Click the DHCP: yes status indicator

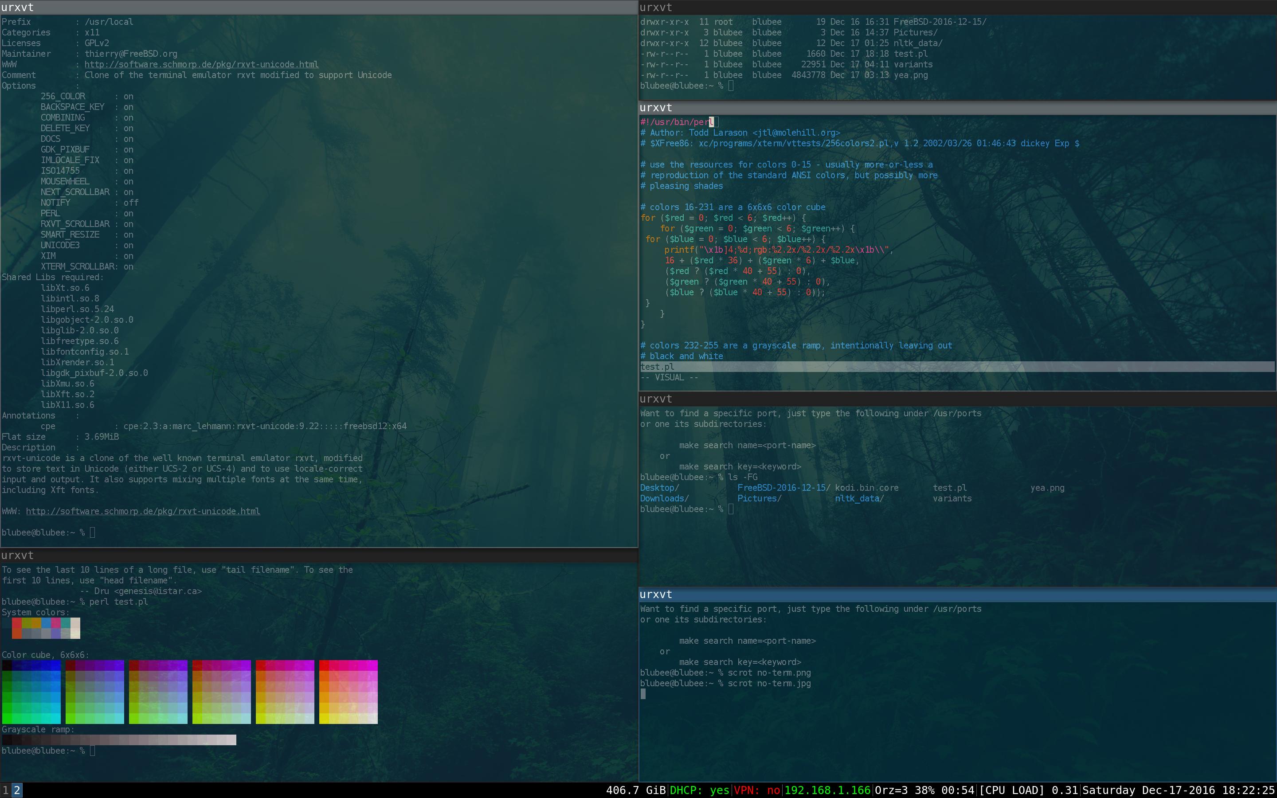coord(699,790)
